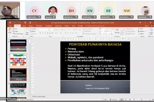Click Create a PDF Adobe icon
This screenshot has height=102, width=154.
(151, 31)
